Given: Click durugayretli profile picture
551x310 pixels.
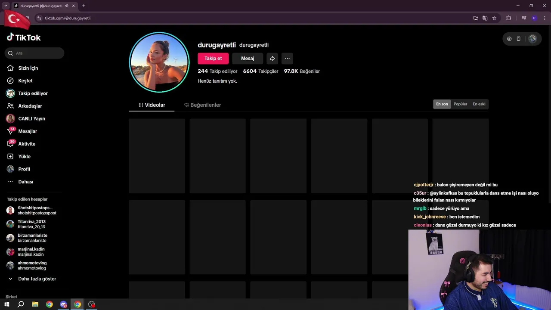Looking at the screenshot, I should point(159,62).
